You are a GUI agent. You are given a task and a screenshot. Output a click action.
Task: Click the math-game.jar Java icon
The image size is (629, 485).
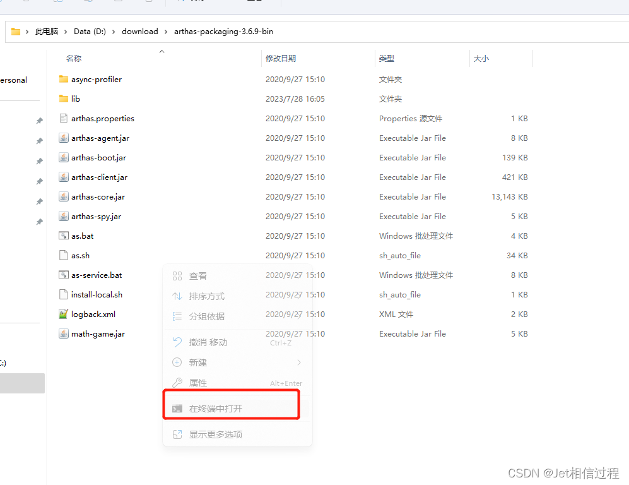point(63,333)
